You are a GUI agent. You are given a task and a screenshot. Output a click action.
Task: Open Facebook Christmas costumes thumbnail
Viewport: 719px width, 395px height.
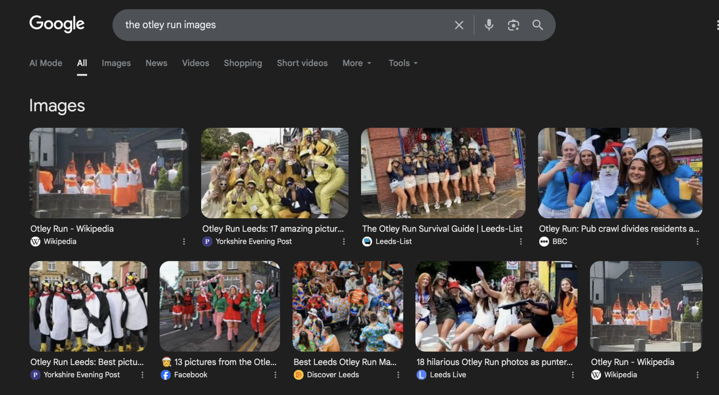coord(220,306)
